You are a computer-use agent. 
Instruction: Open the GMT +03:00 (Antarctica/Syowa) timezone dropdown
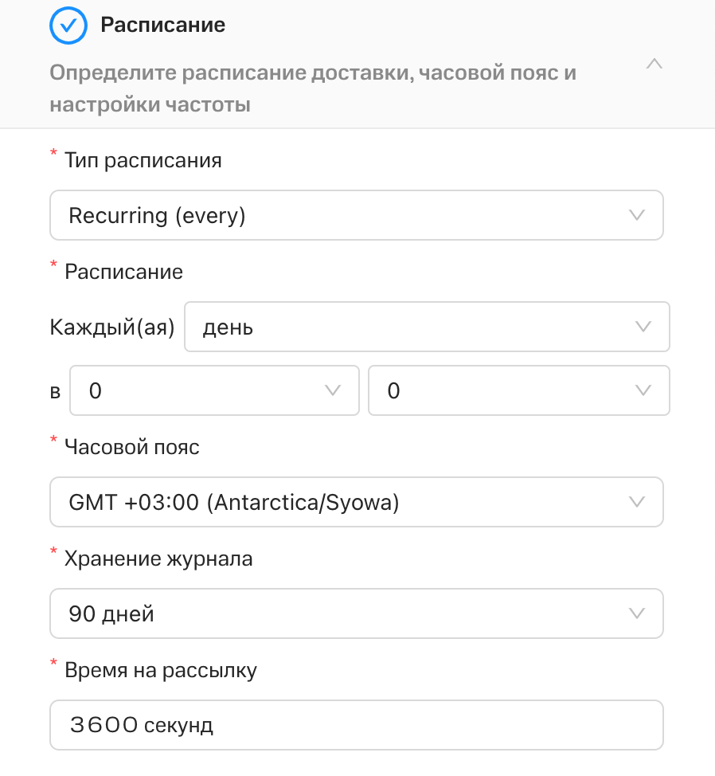357,502
